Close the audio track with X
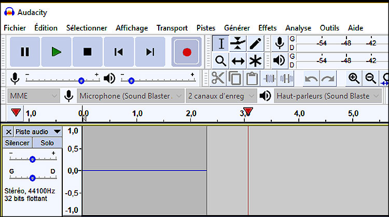 8,132
